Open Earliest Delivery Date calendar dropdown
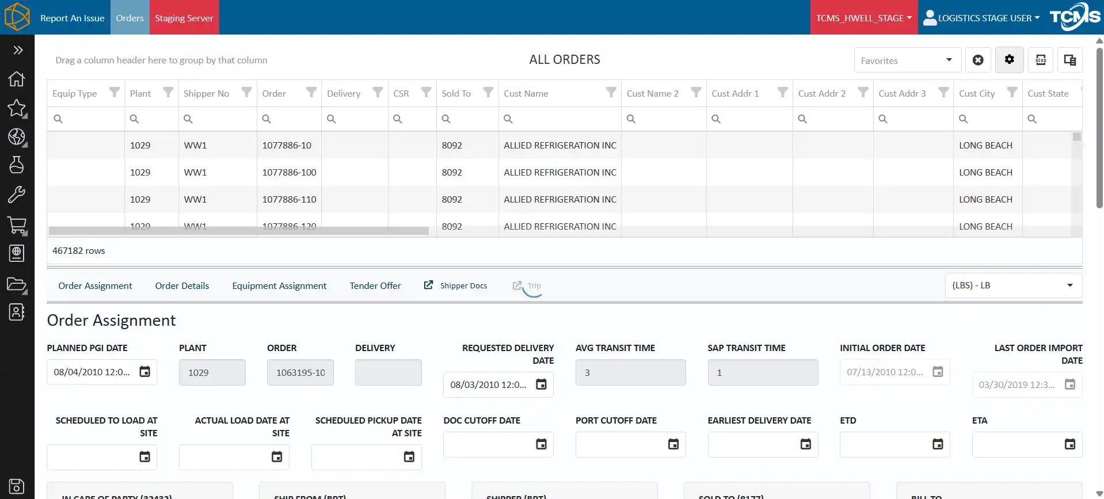 point(805,444)
